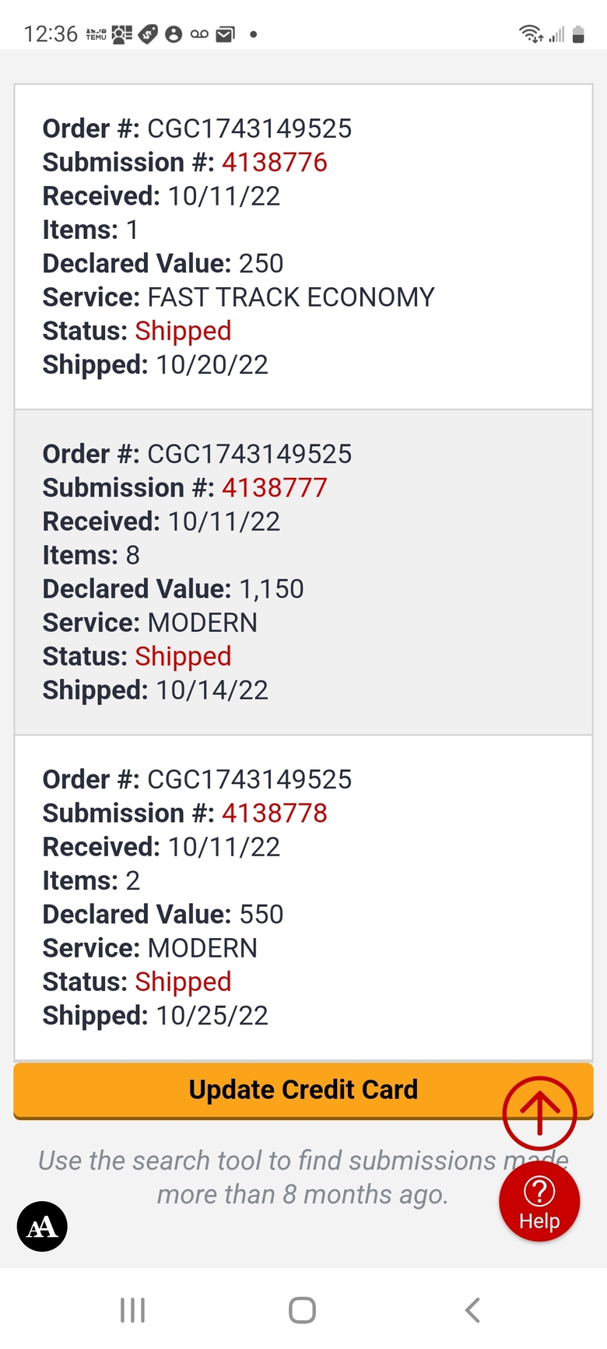Tap the voicemail status bar icon
The width and height of the screenshot is (607, 1349).
pyautogui.click(x=199, y=34)
